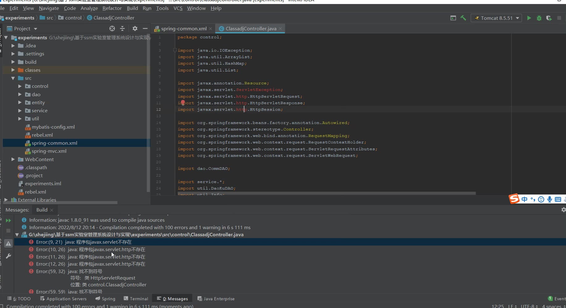This screenshot has height=308, width=566.
Task: Expand the control folder in tree
Action: 20,86
